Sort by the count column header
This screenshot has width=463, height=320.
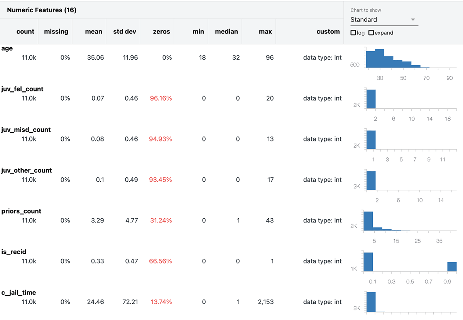coord(25,32)
